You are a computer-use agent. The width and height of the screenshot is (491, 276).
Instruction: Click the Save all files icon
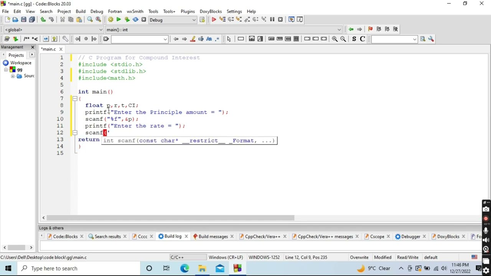[32, 20]
